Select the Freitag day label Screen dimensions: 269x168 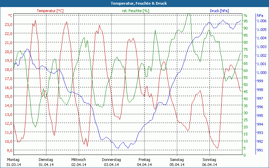(144, 159)
